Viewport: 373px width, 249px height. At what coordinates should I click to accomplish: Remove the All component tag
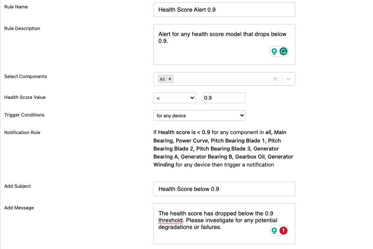pos(170,79)
